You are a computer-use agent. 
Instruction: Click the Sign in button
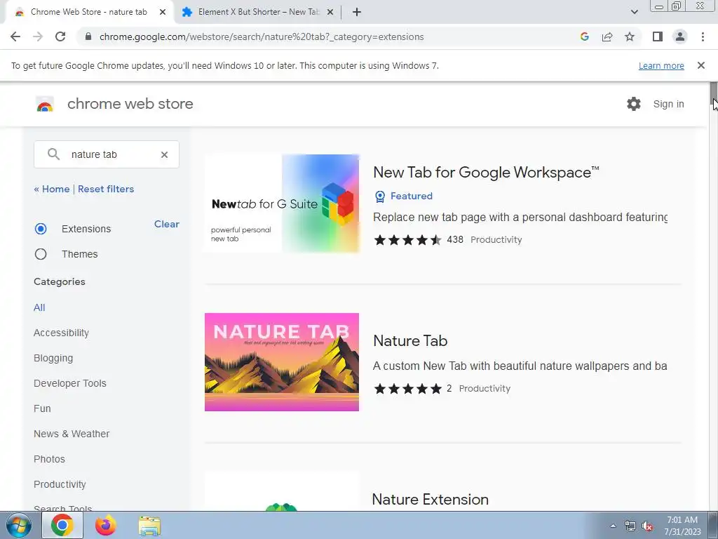(x=668, y=104)
